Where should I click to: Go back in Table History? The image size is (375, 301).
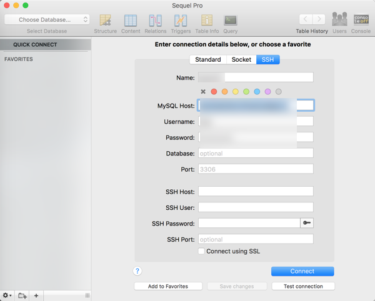click(x=306, y=19)
